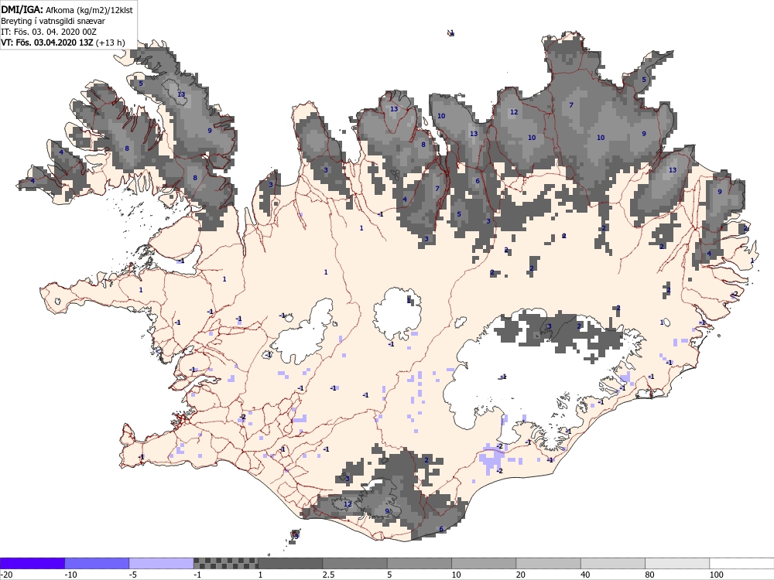
Task: Select the light gray 20 to 40 legend swatch
Action: [x=549, y=563]
